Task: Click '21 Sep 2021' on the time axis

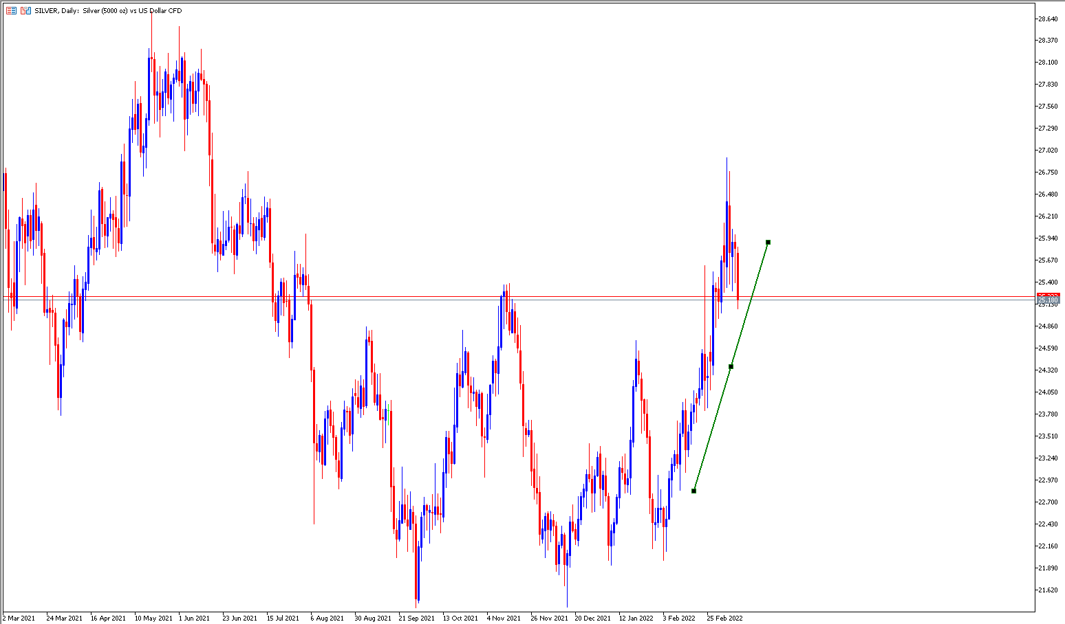Action: 416,618
